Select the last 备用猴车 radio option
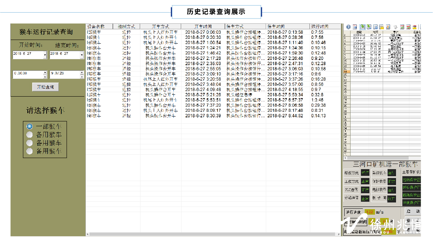 click(x=30, y=151)
